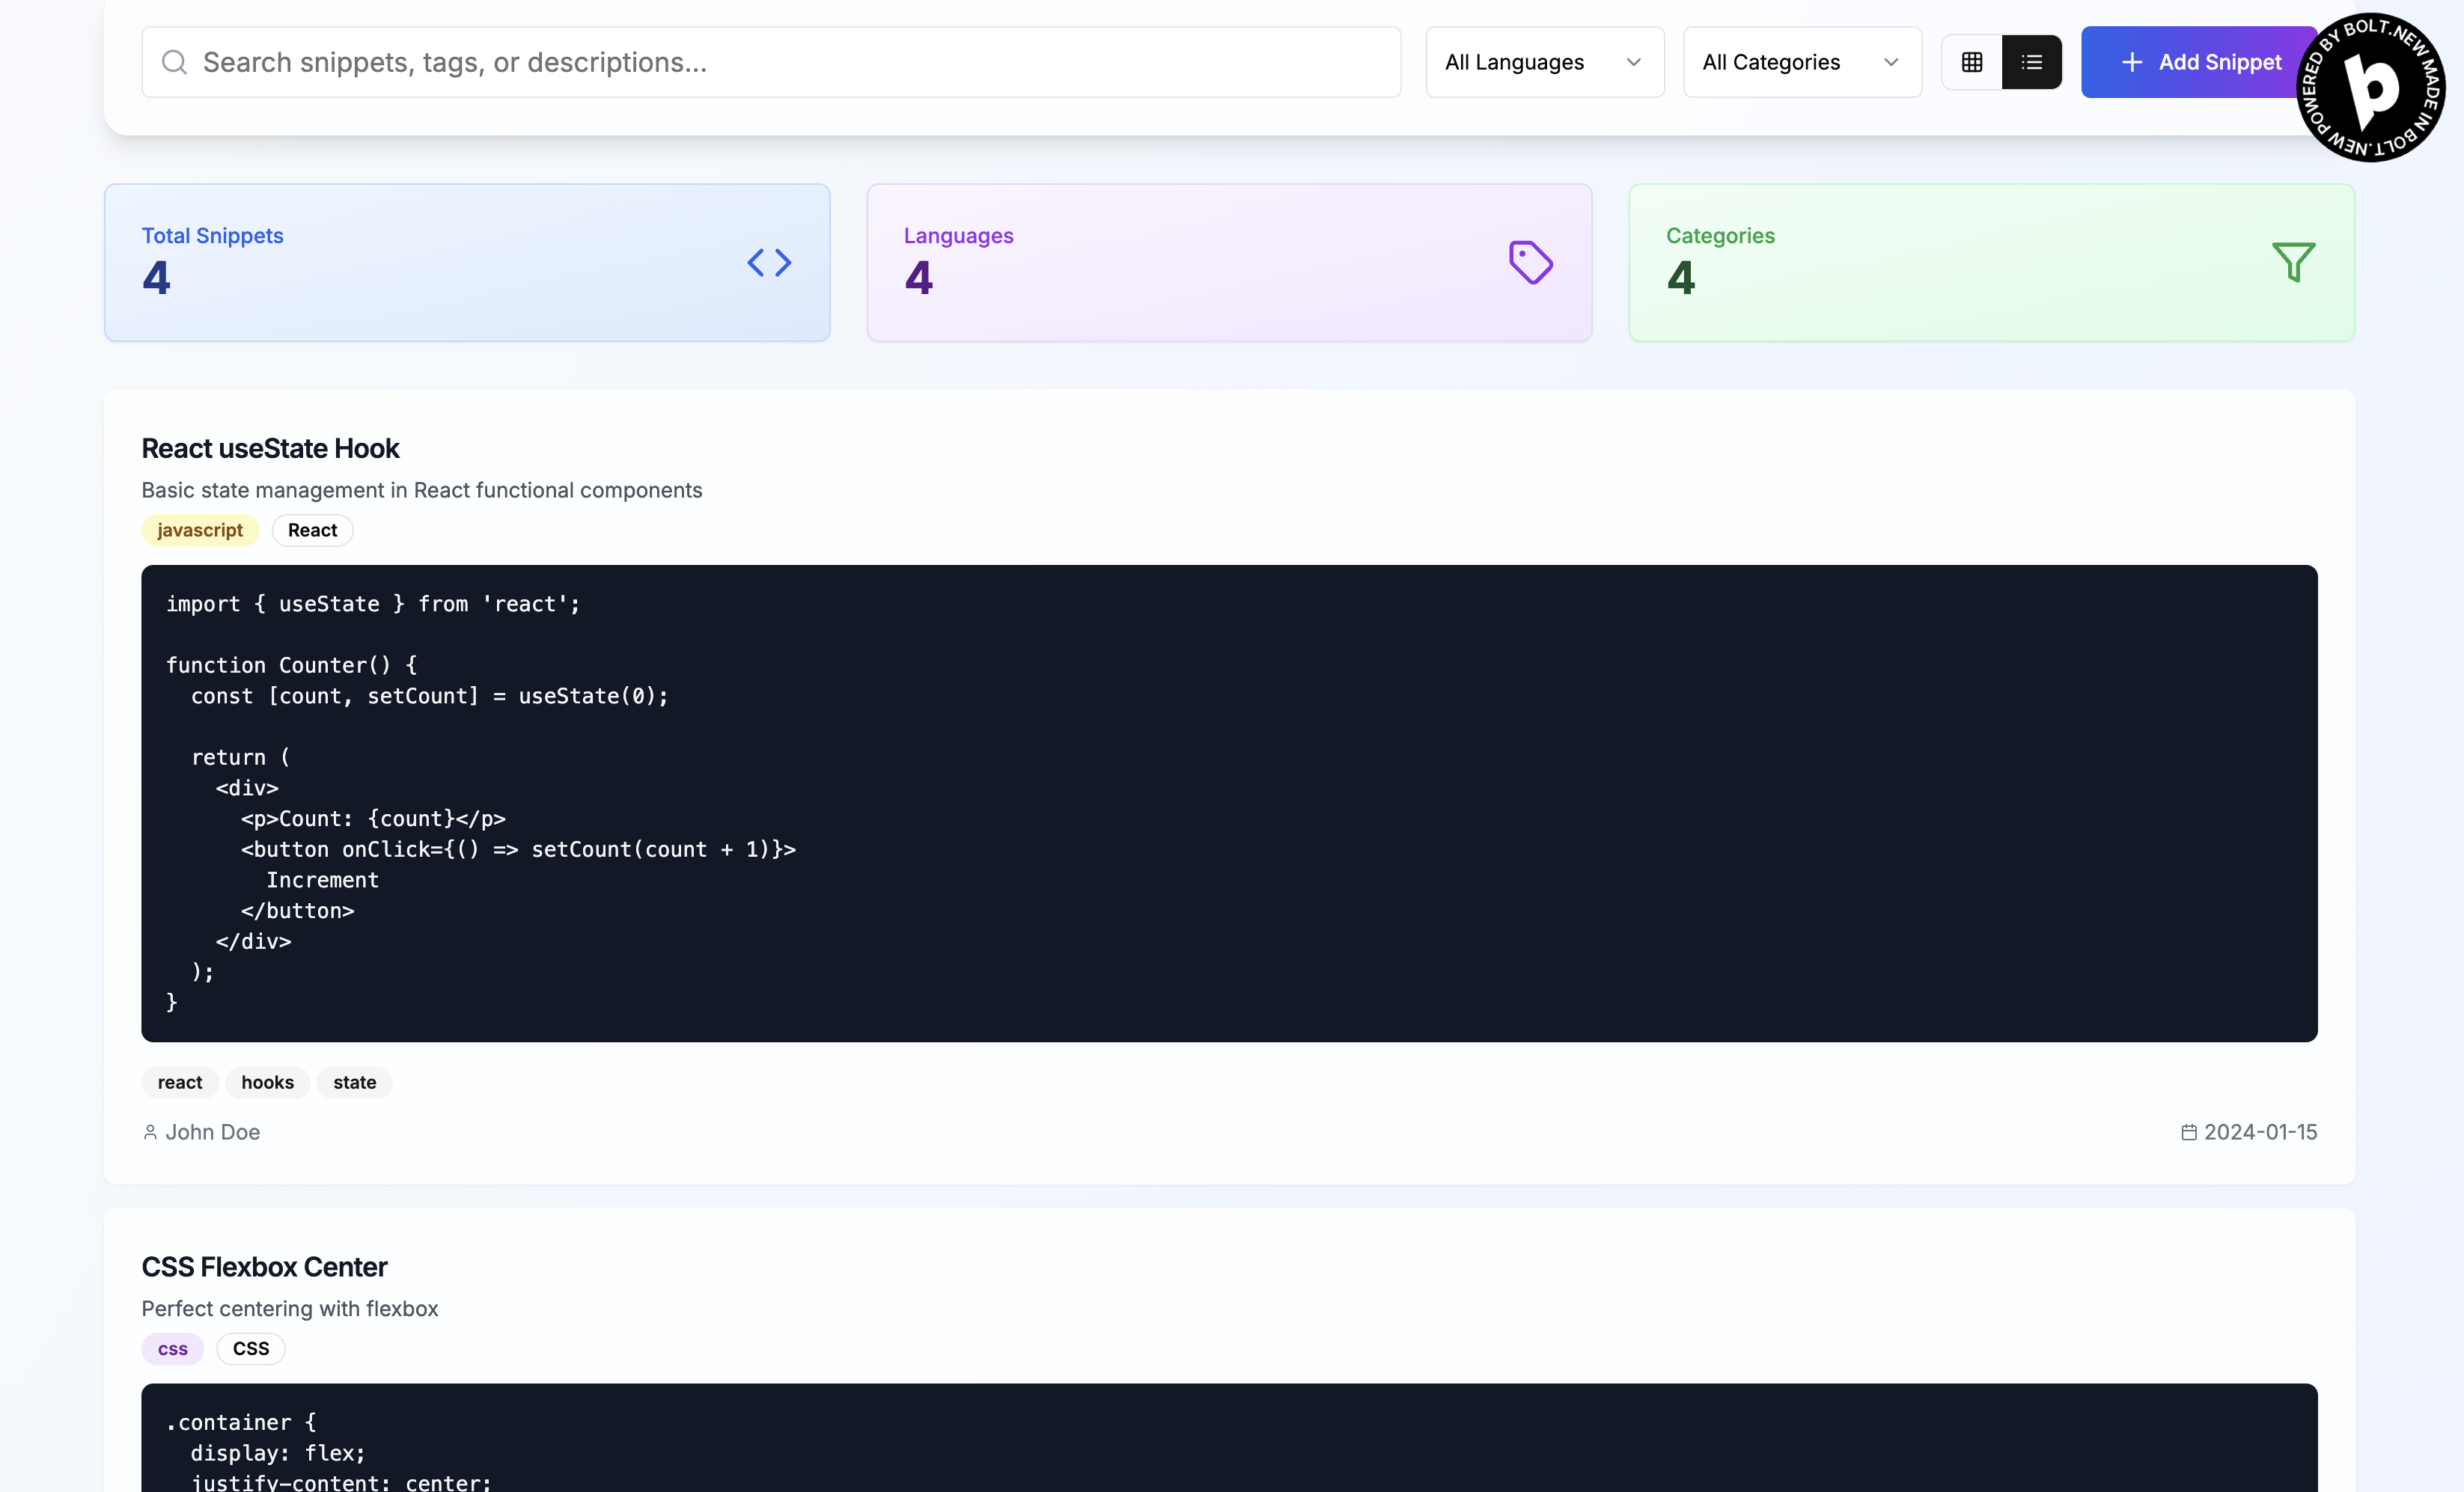Select the React category badge
Viewport: 2464px width, 1492px height.
click(312, 530)
